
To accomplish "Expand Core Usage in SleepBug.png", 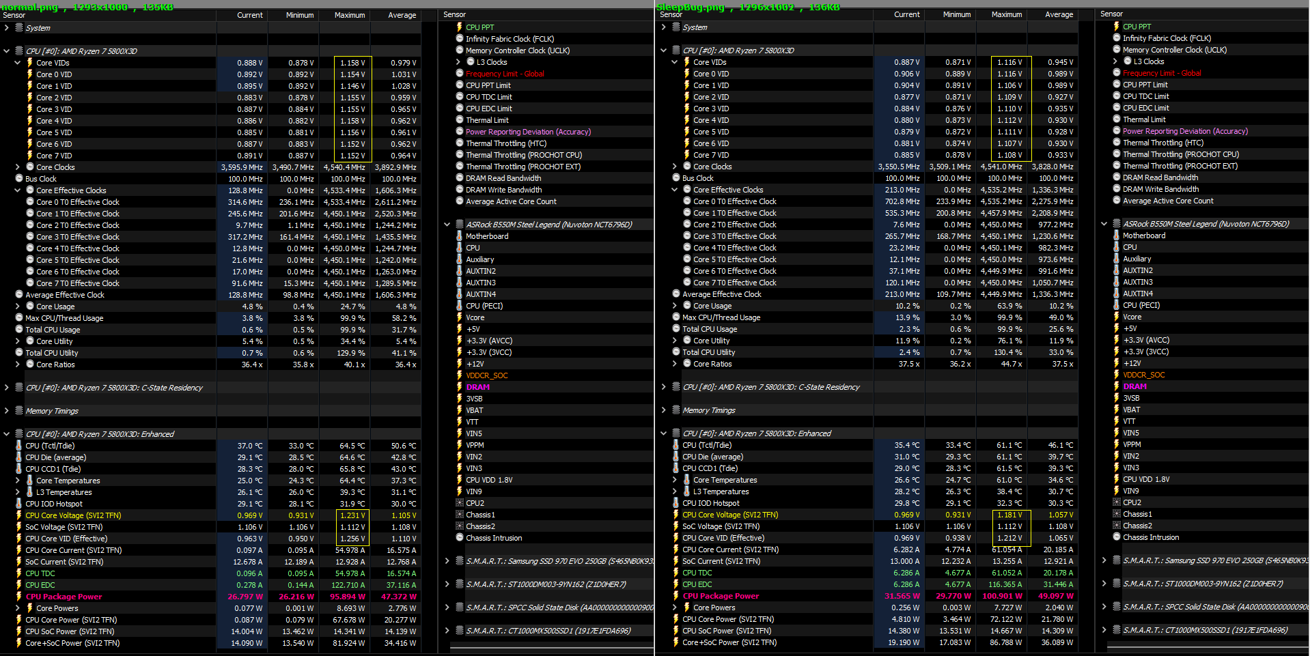I will [675, 306].
